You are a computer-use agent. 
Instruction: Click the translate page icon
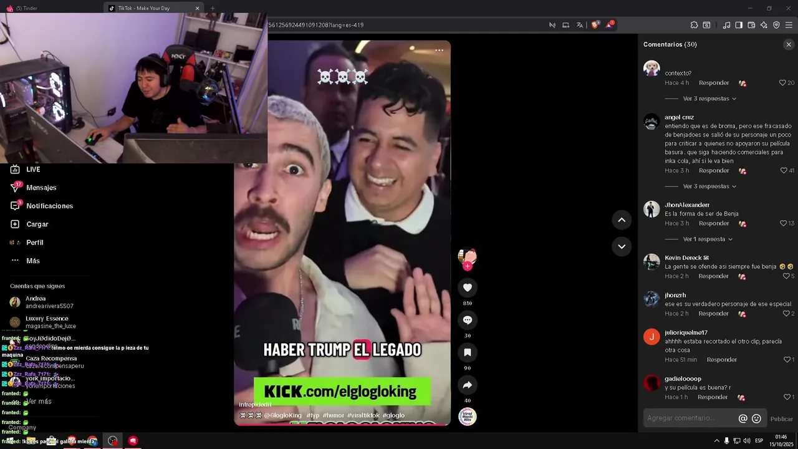(580, 25)
